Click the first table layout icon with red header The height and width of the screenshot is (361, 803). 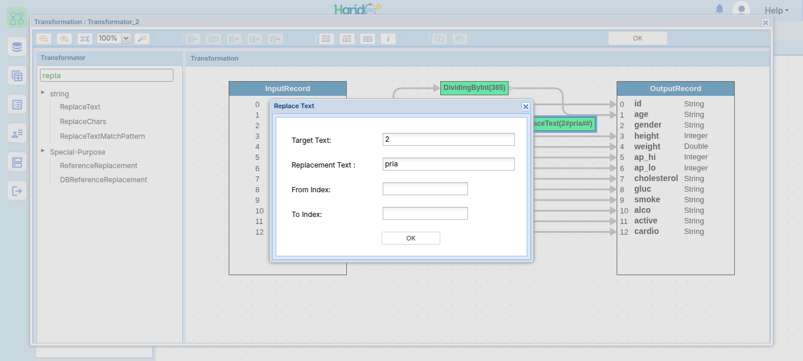coord(326,39)
